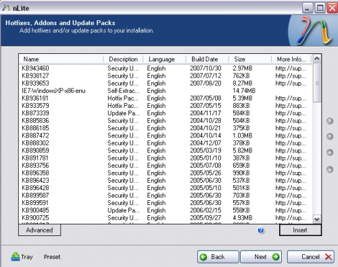338x267 pixels.
Task: Go to previous page with Back
Action: coord(218,257)
